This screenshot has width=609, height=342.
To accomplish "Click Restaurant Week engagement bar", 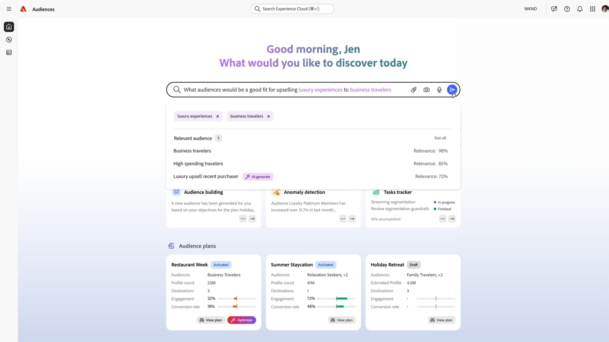I will (237, 299).
